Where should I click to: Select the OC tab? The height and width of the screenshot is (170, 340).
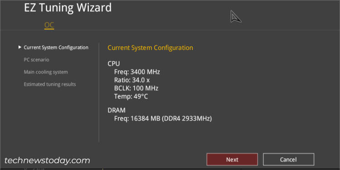[49, 25]
